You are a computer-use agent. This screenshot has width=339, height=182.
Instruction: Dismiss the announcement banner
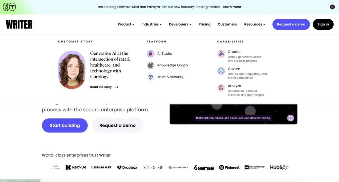click(x=332, y=7)
